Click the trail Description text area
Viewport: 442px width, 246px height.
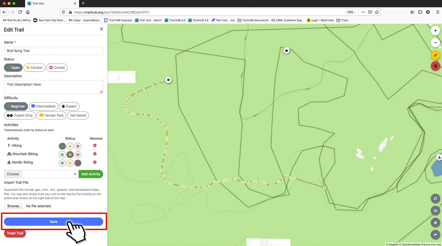click(x=53, y=87)
